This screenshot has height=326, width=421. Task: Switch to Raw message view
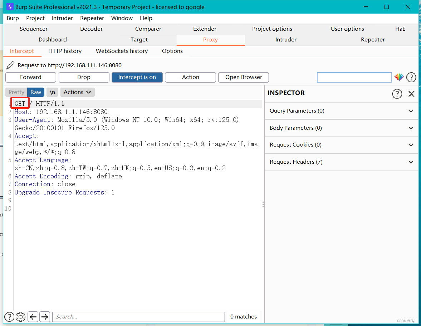[x=36, y=92]
